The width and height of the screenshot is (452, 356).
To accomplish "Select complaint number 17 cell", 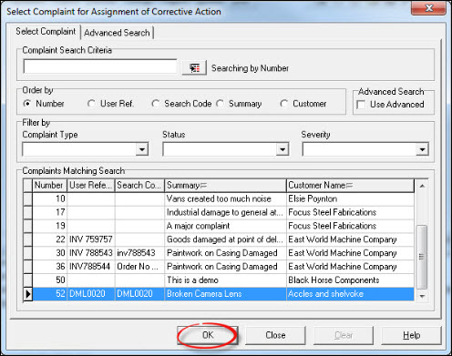I will coord(50,212).
